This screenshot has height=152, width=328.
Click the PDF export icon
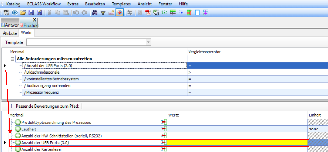[148, 12]
